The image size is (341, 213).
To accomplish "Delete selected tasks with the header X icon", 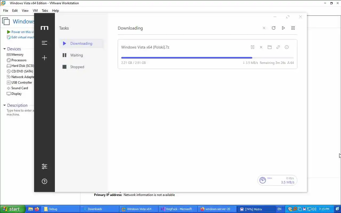I will pos(264,28).
